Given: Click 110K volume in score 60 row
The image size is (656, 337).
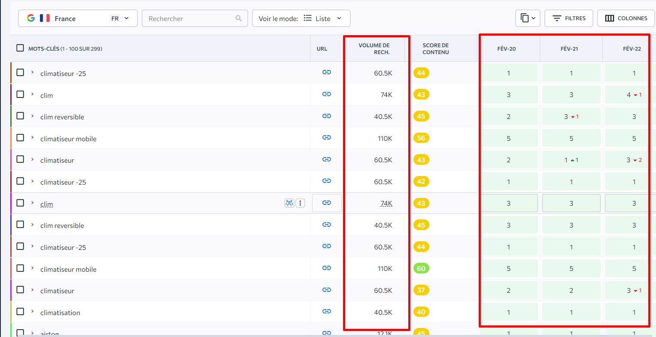Looking at the screenshot, I should coord(385,268).
